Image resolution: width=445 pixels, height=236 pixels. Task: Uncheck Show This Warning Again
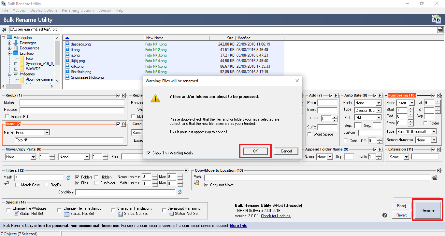149,153
